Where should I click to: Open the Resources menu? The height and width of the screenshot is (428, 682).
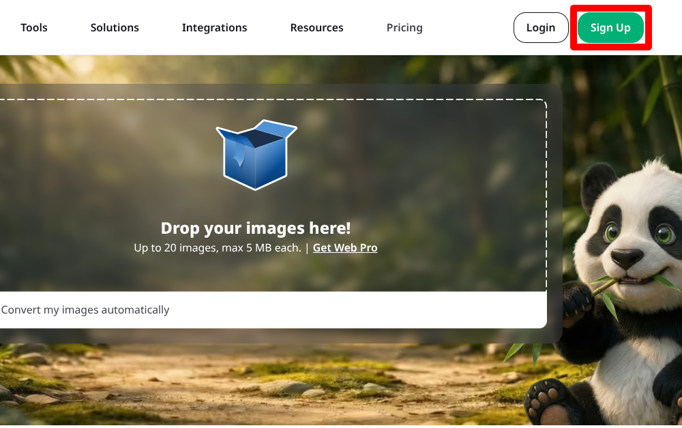tap(316, 27)
